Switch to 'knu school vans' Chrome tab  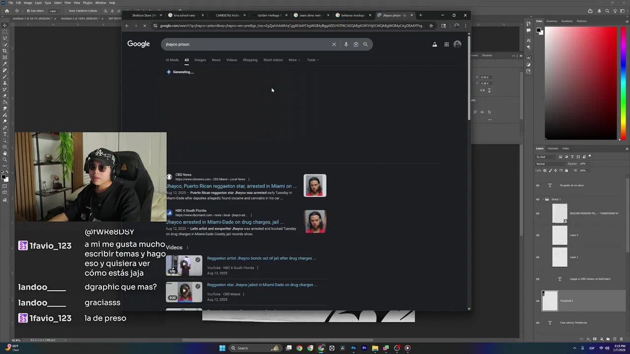pyautogui.click(x=185, y=15)
